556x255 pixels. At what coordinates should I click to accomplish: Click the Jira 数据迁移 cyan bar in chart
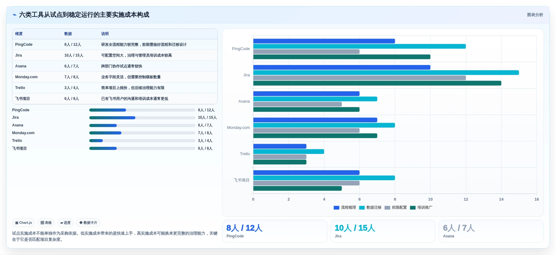(386, 73)
